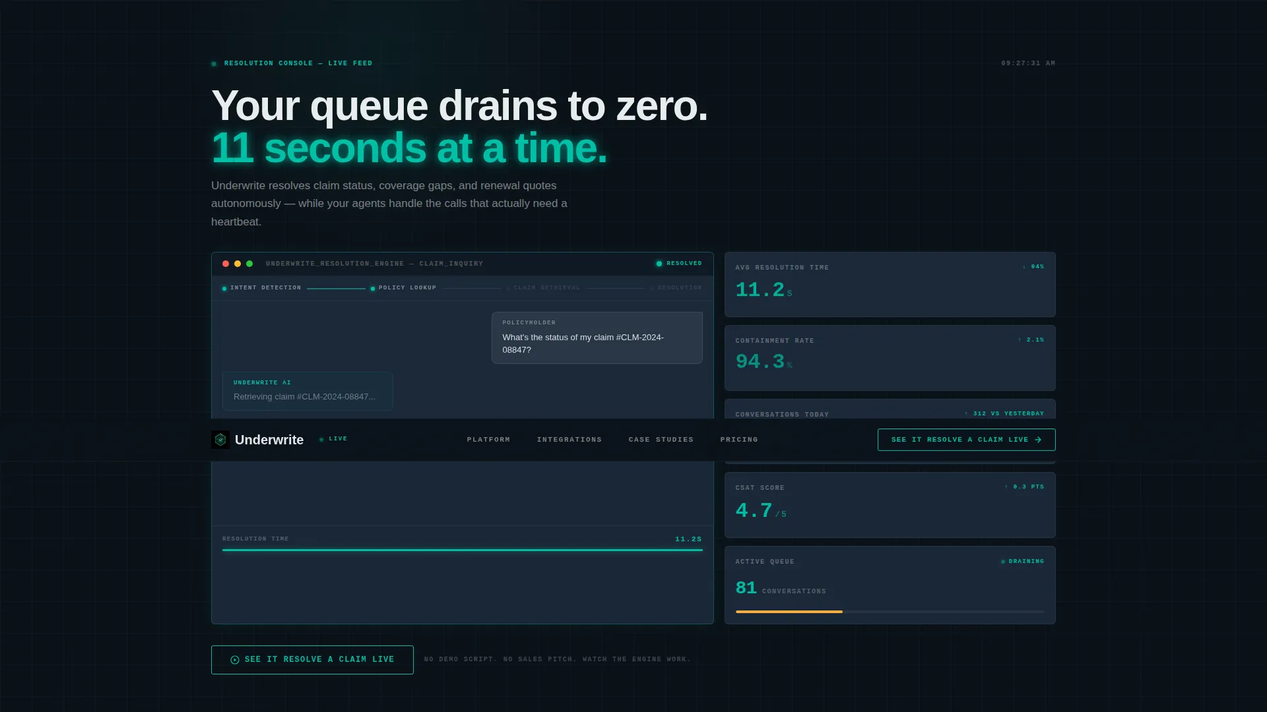This screenshot has height=712, width=1267.
Task: Click the red window dot in the engine console
Action: 226,264
